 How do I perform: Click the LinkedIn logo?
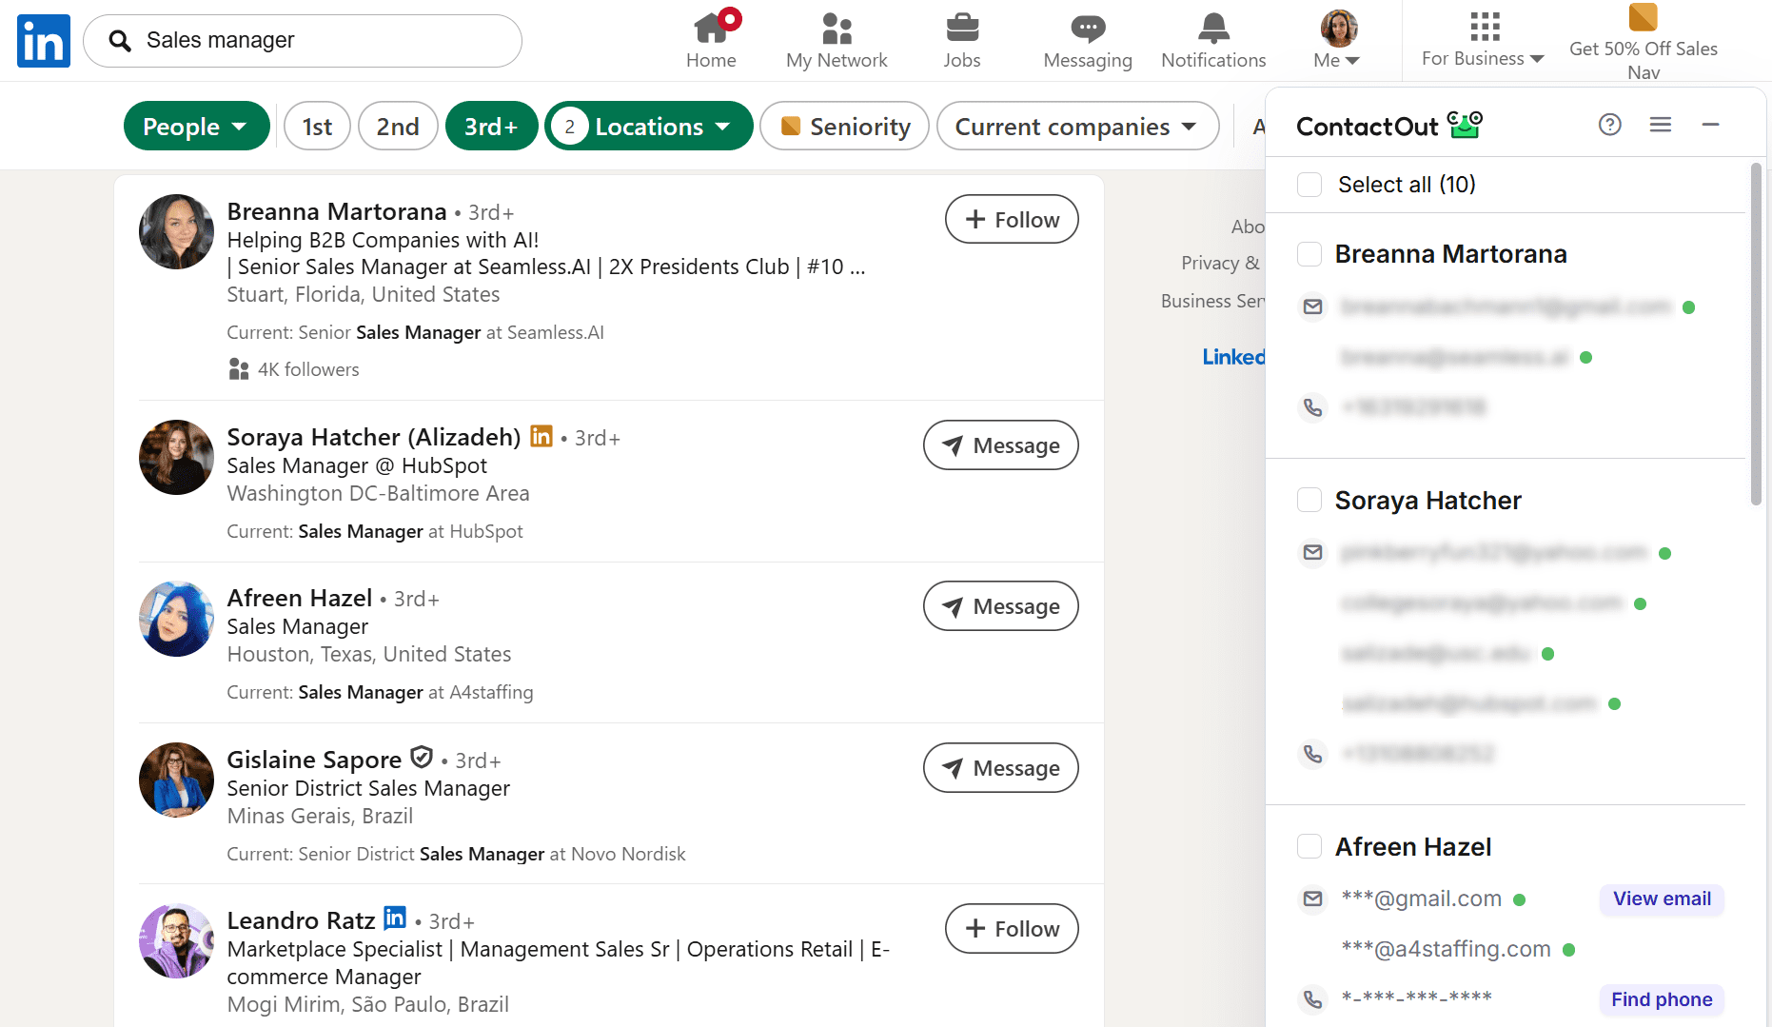(x=44, y=41)
